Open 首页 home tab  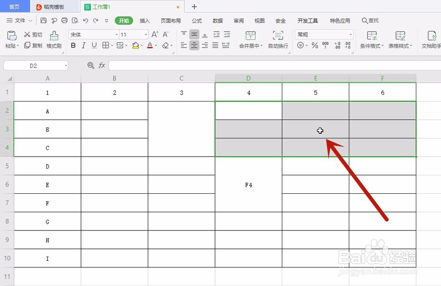(15, 7)
